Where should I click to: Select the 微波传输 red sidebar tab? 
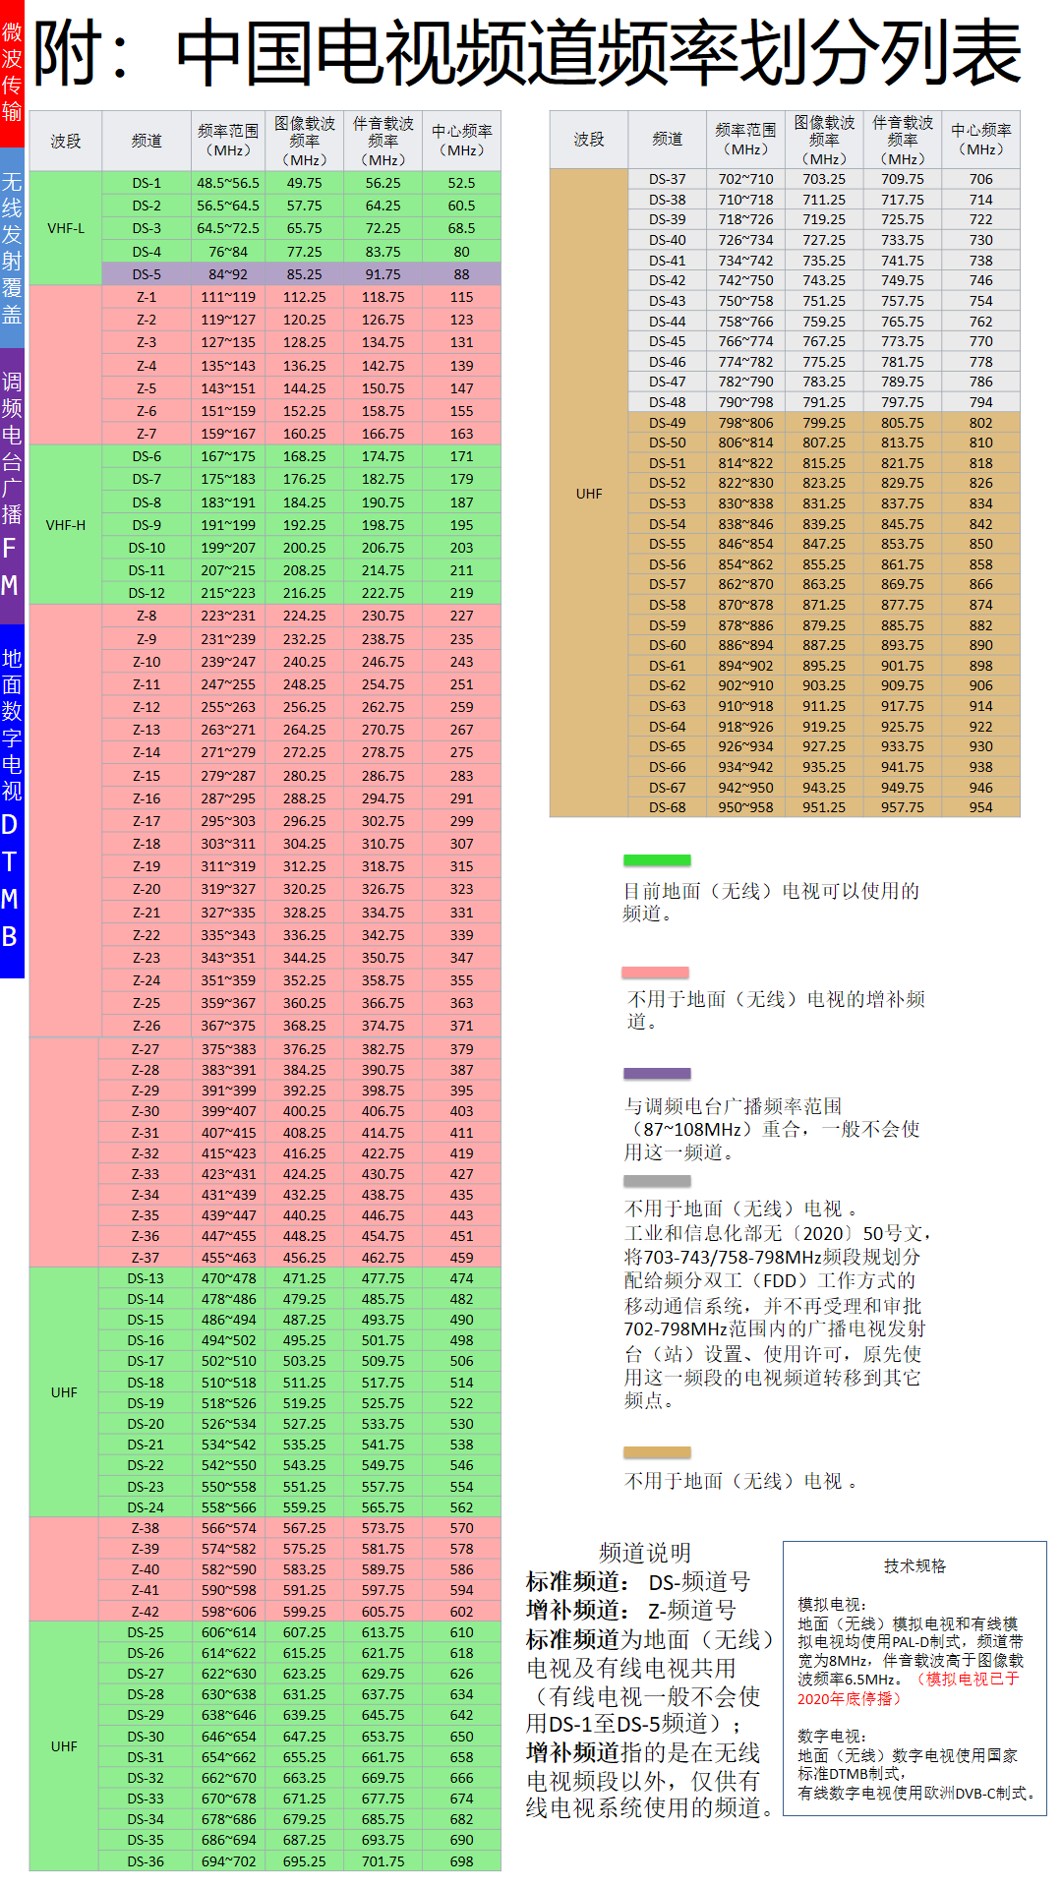point(12,73)
